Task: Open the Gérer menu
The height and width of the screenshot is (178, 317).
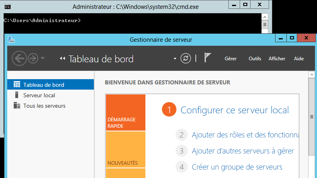Action: point(230,59)
